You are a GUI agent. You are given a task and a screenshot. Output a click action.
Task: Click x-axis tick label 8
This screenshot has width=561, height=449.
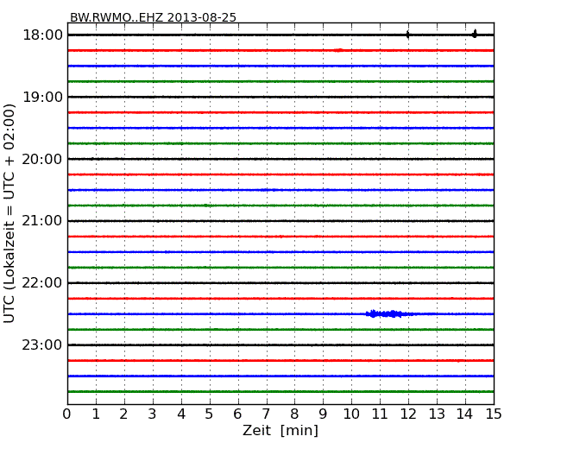[x=294, y=414]
